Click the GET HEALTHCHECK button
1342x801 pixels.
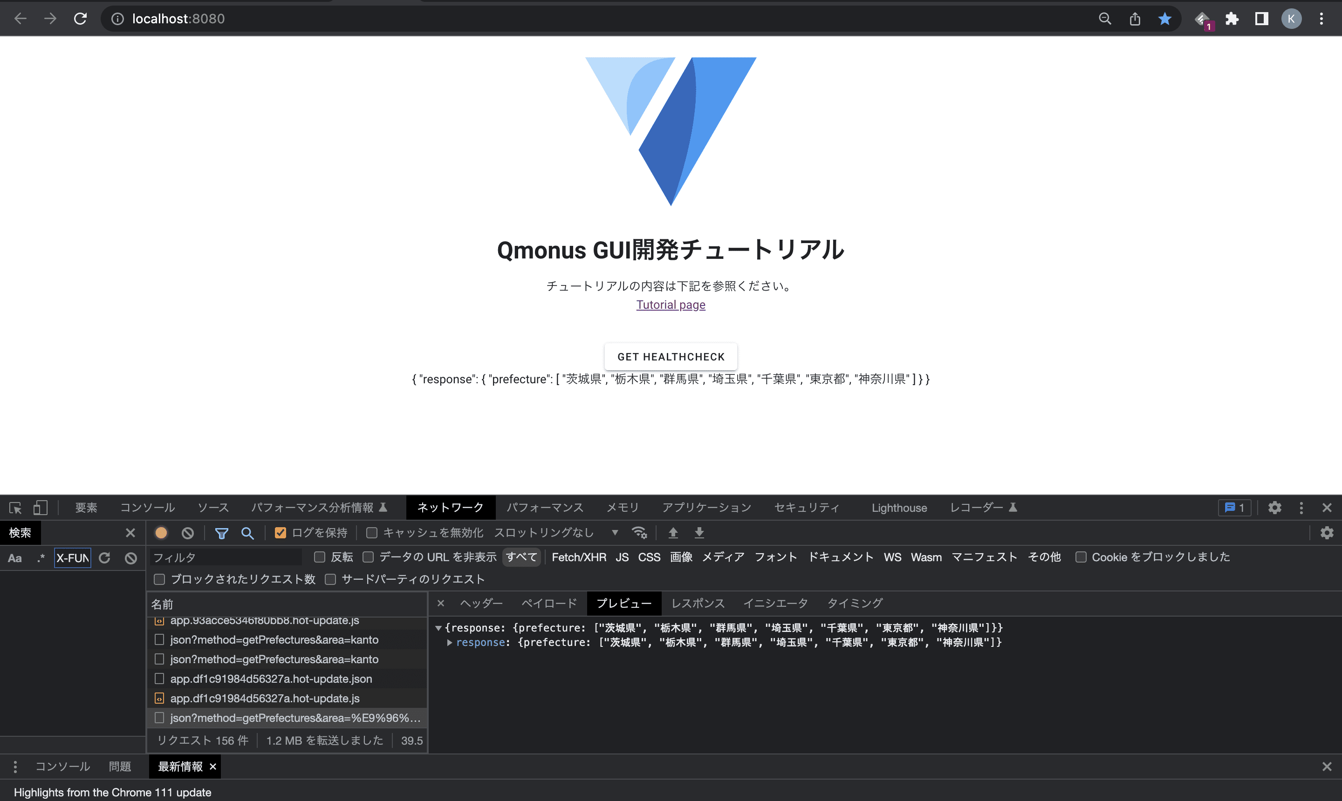coord(671,357)
